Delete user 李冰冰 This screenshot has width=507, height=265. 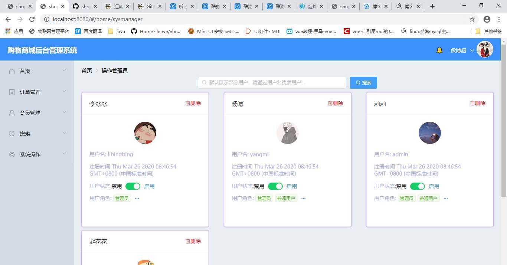(193, 103)
